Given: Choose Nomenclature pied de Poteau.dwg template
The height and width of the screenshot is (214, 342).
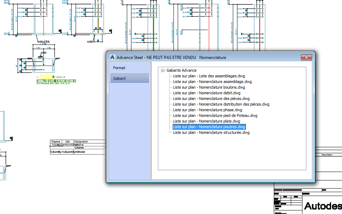Looking at the screenshot, I should (x=215, y=116).
